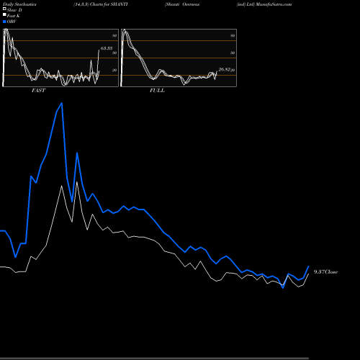Click the Fast K legend color swatch
The width and height of the screenshot is (360, 360).
pos(4,14)
